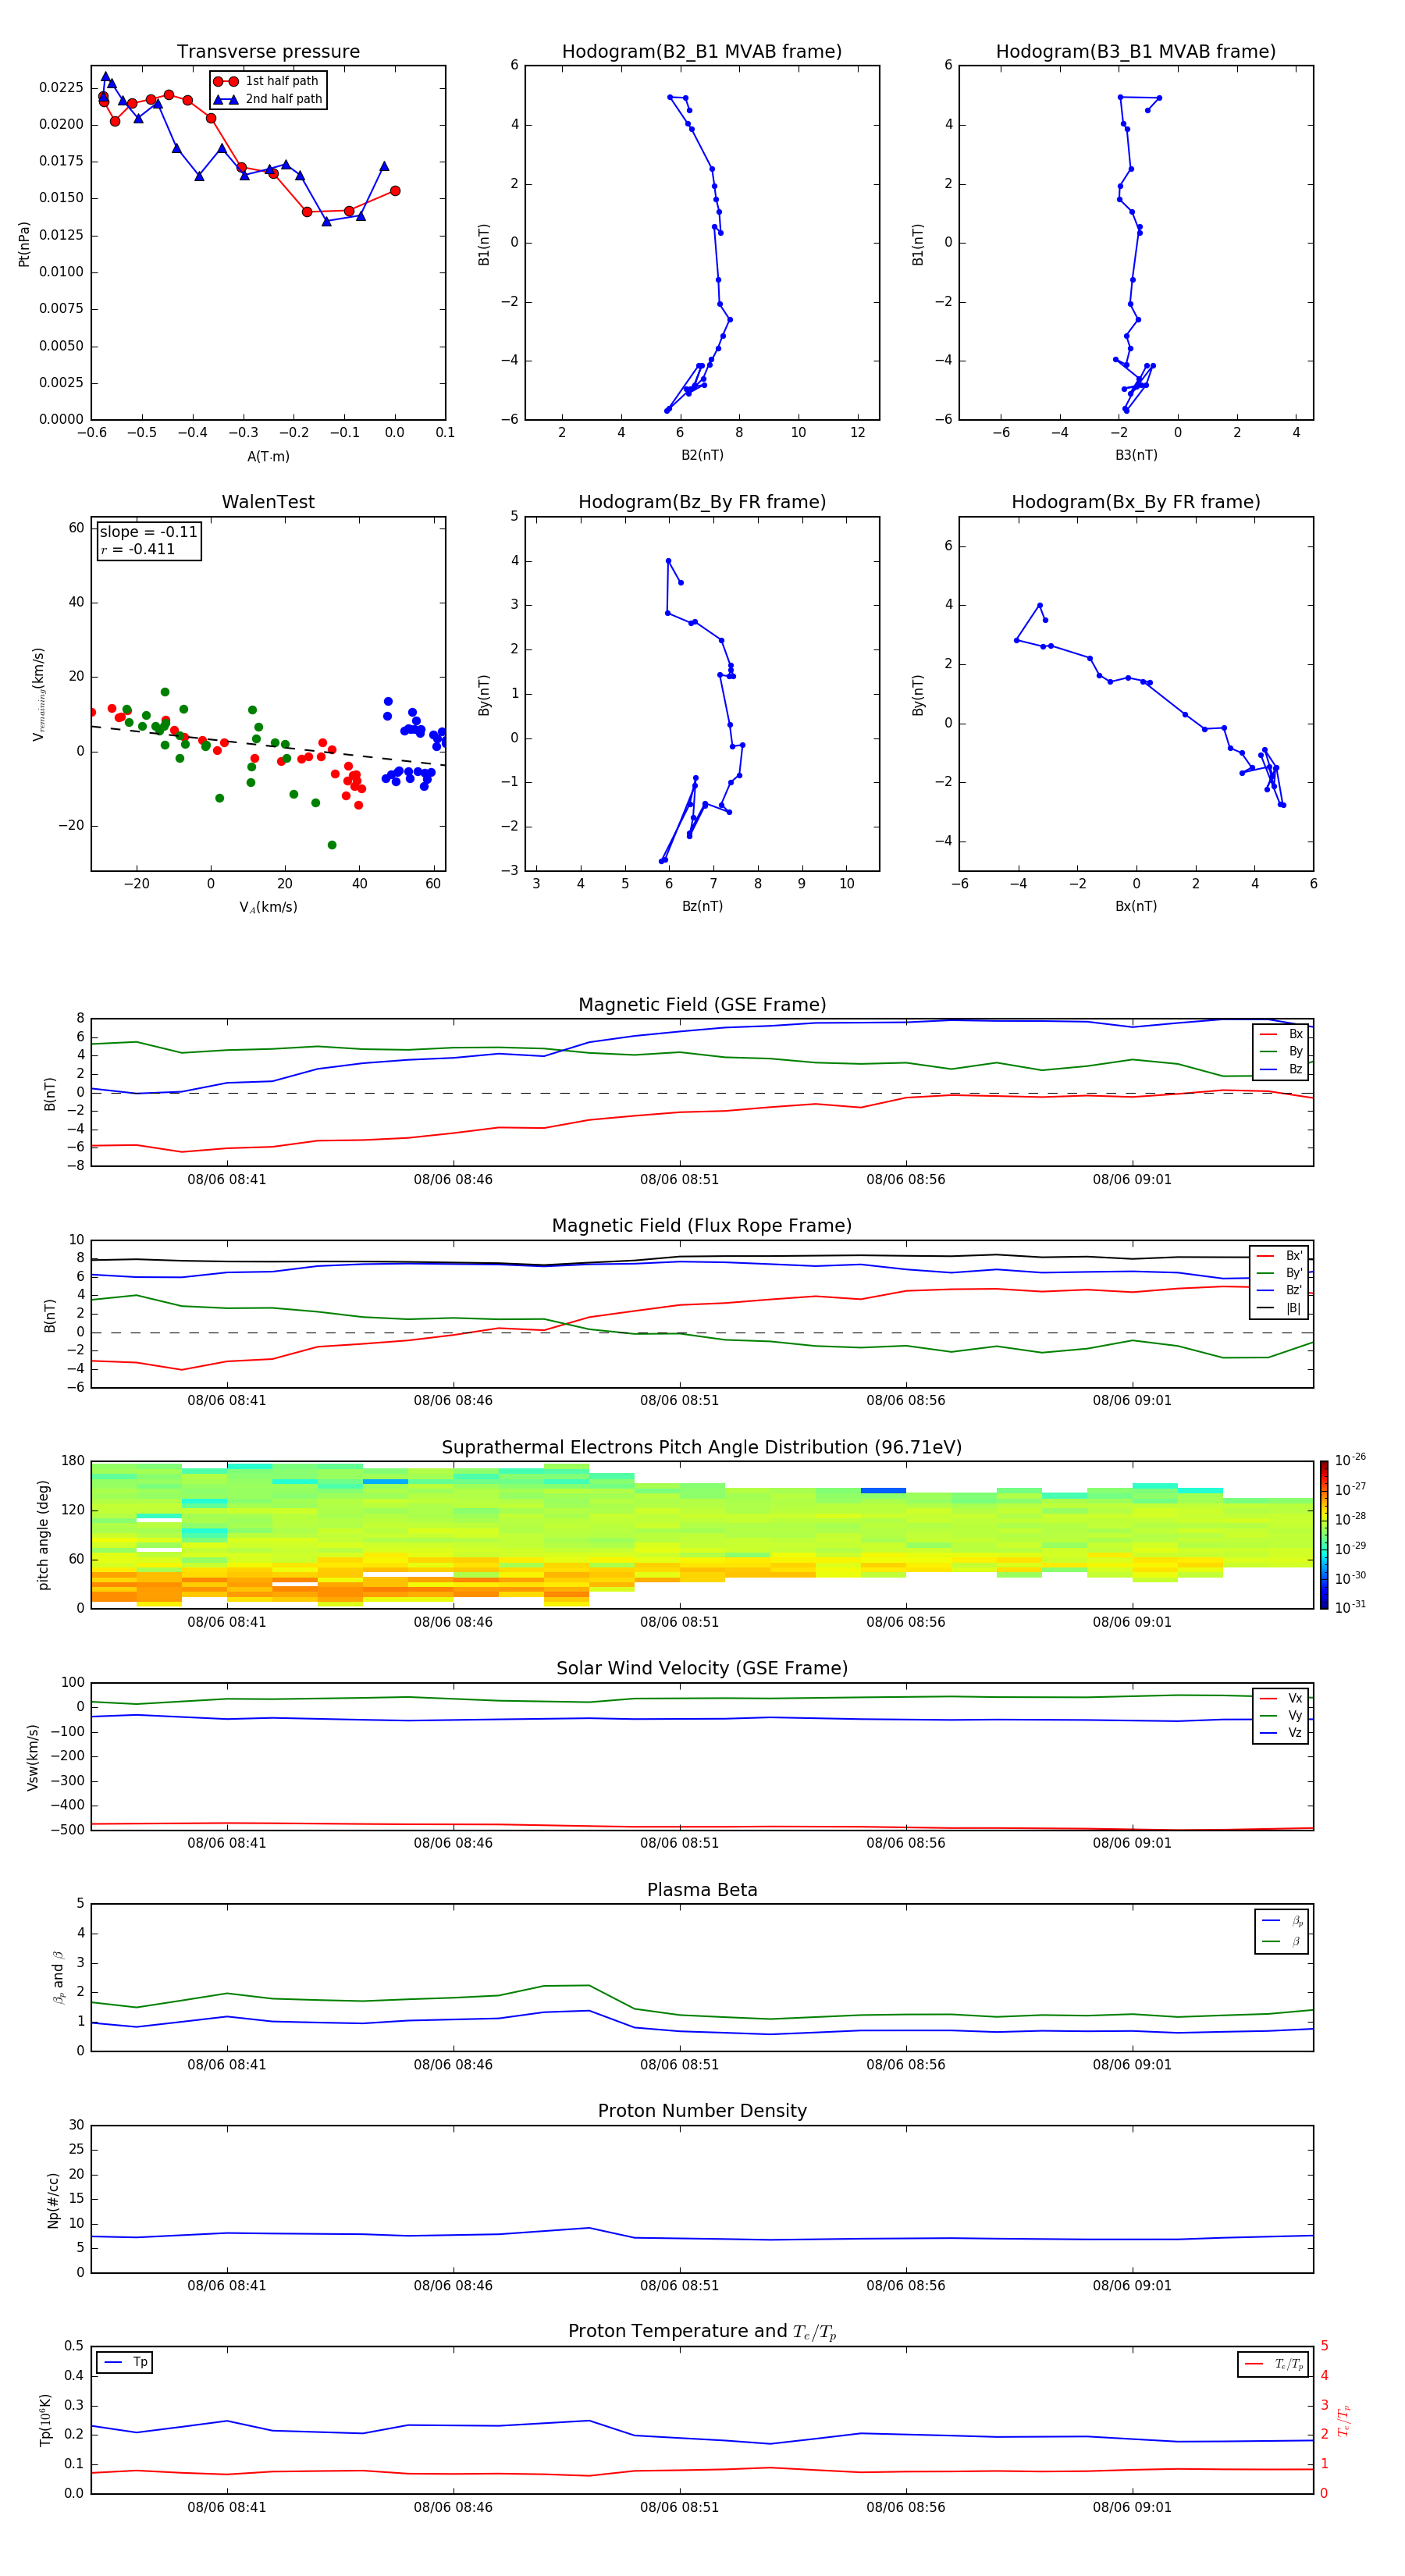Click the 'Hodogram(Bz_By FR frame)' title
Image resolution: width=1405 pixels, height=2576 pixels.
click(x=702, y=502)
